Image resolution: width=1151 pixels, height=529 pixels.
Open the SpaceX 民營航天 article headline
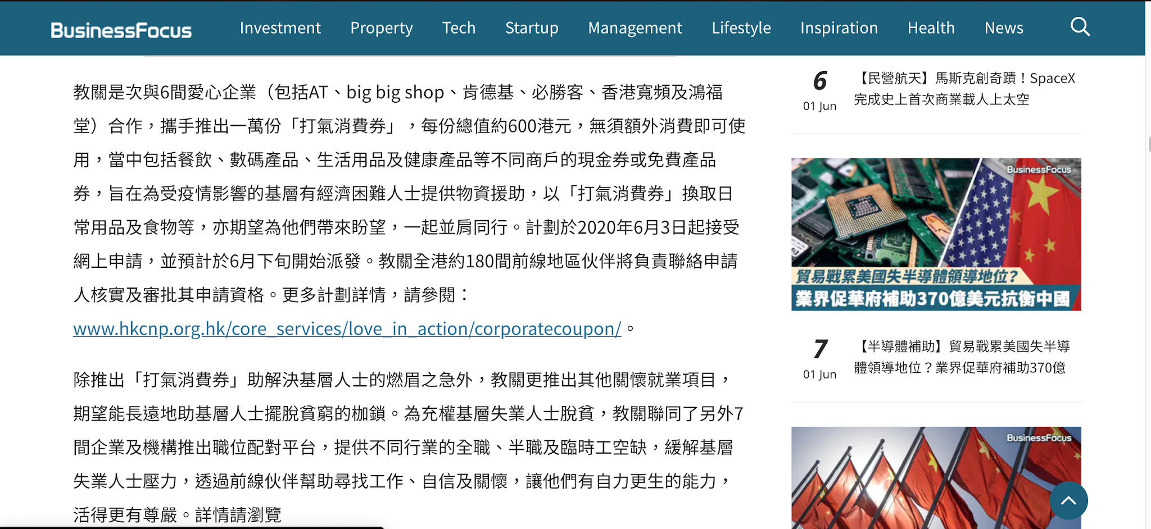point(964,89)
